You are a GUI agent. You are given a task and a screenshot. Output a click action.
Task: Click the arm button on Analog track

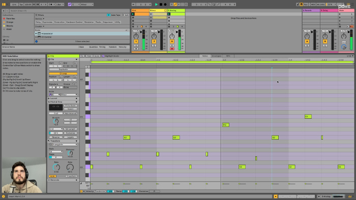(x=172, y=49)
